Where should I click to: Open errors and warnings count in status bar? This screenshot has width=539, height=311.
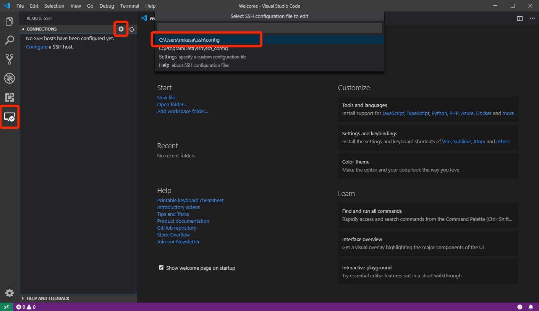point(26,307)
